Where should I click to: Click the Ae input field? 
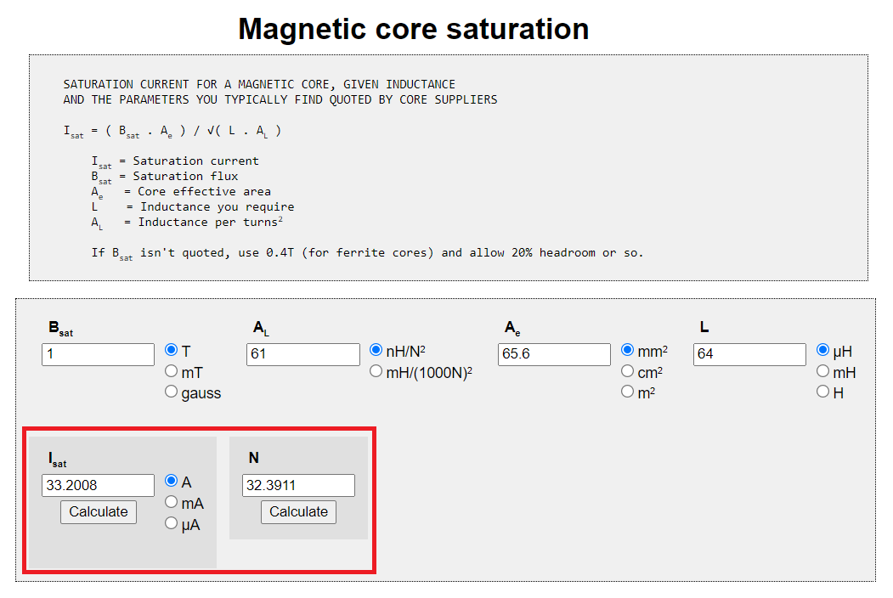pos(554,354)
